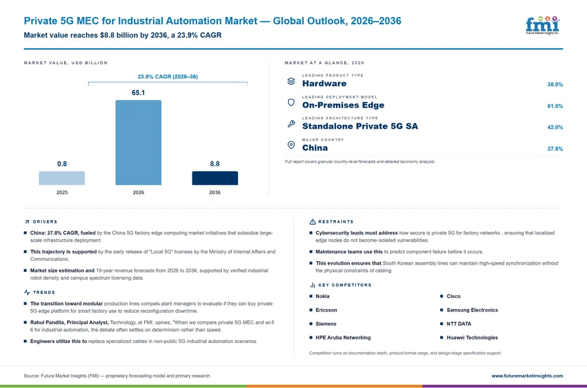Image resolution: width=587 pixels, height=388 pixels.
Task: Click the 61.0% share value
Action: coord(555,106)
